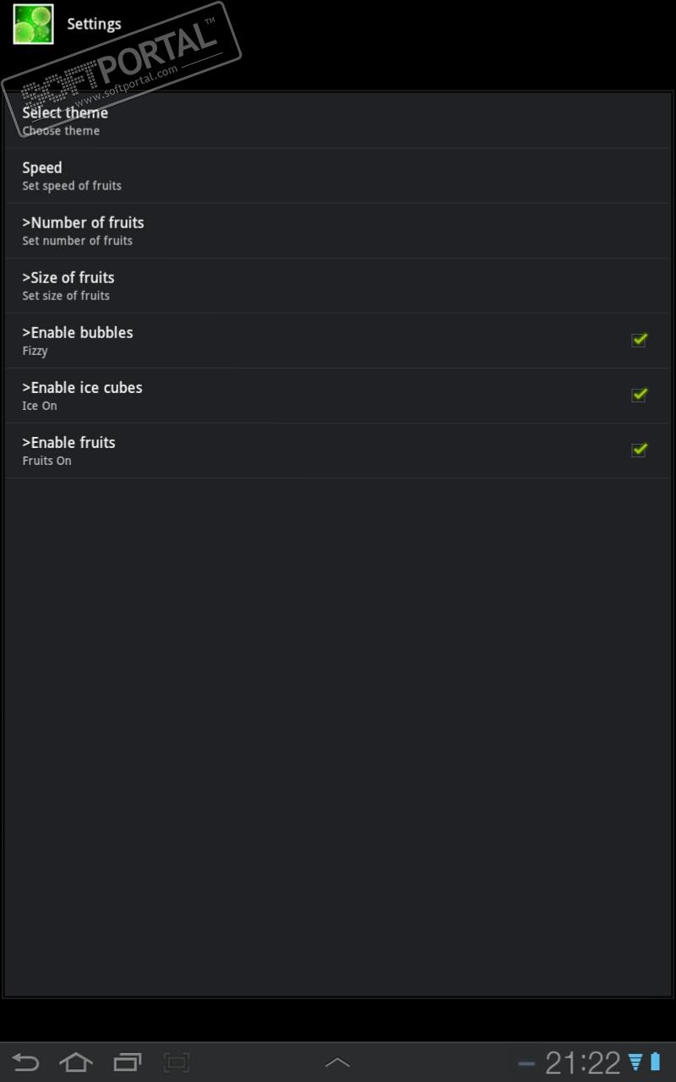Tap the 21:22 clock display
676x1082 pixels.
pos(582,1063)
